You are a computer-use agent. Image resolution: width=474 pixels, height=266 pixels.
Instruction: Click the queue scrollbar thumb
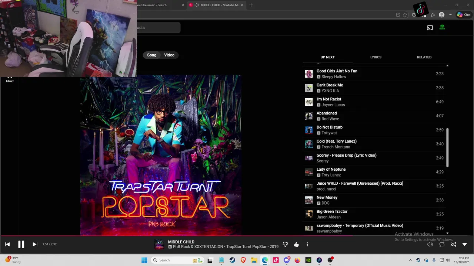click(447, 148)
